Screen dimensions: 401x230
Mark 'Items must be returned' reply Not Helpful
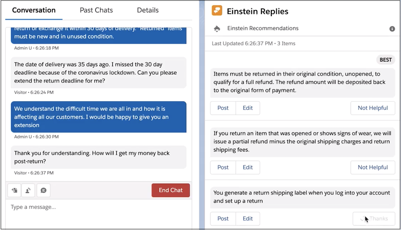click(x=372, y=108)
